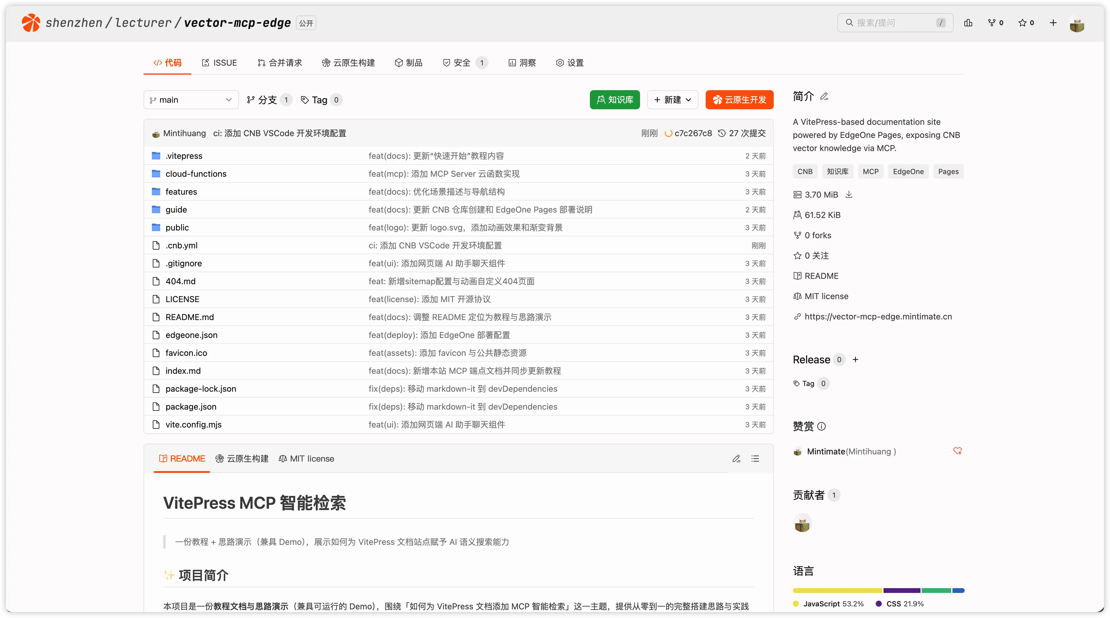Focus the 搜索/提问 search field
The image size is (1110, 618).
[895, 22]
